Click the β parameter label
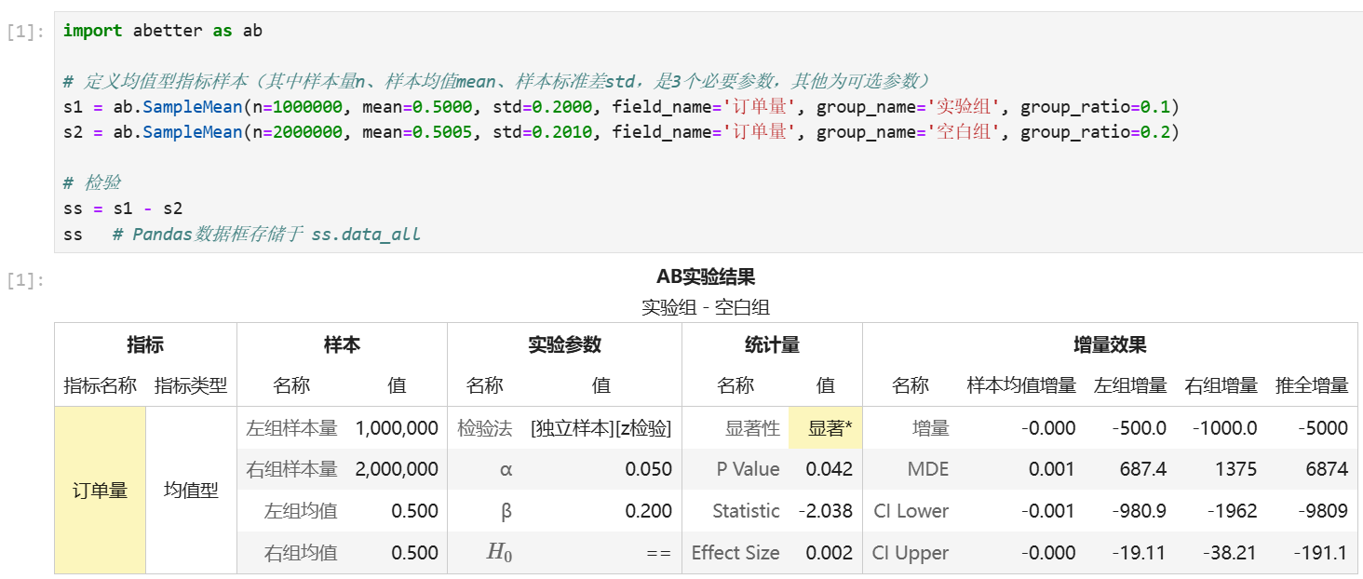The image size is (1363, 579). (x=506, y=511)
